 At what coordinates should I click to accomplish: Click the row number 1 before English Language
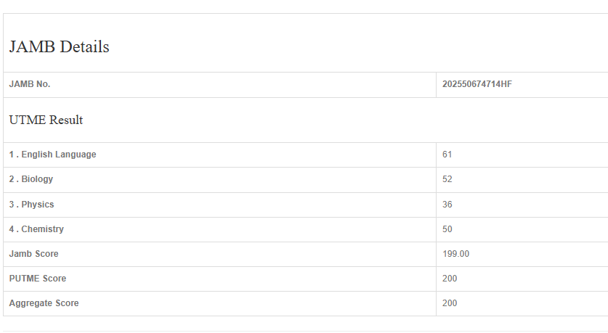tap(12, 155)
